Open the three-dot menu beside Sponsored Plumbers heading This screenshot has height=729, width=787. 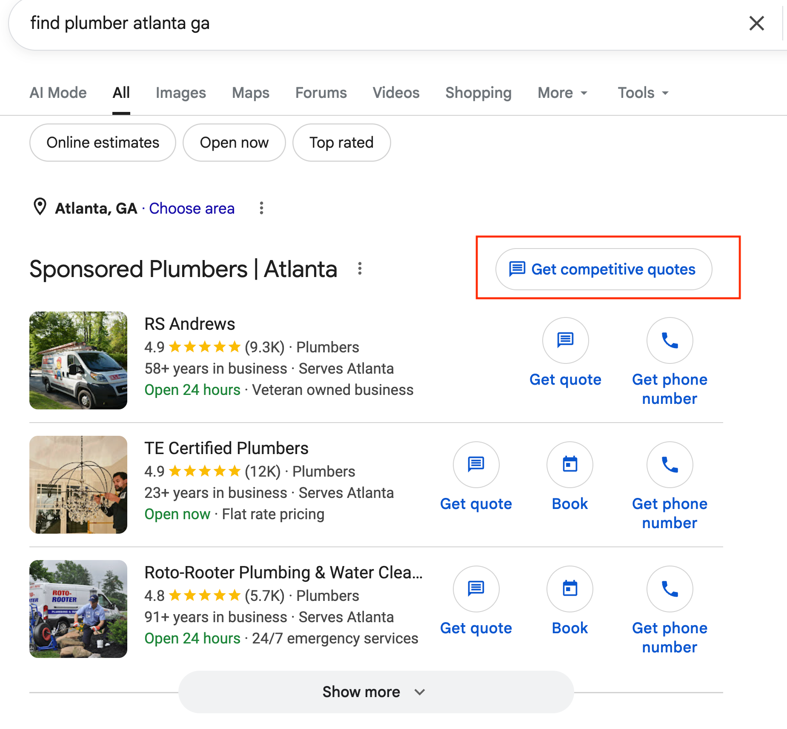pos(360,269)
